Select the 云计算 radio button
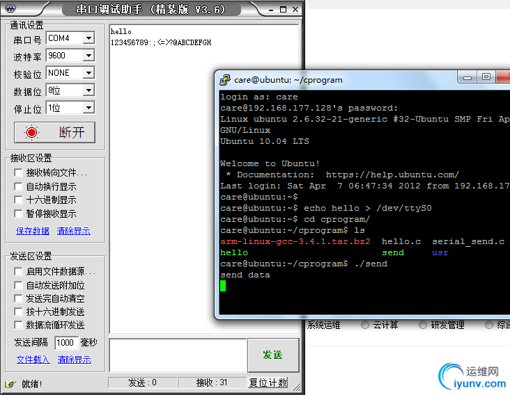Viewport: 510px width, 395px height. coord(365,325)
